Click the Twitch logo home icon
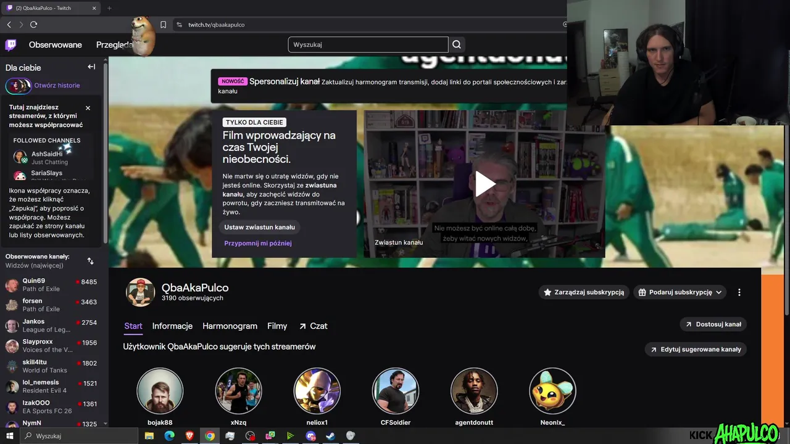This screenshot has width=790, height=444. tap(10, 44)
